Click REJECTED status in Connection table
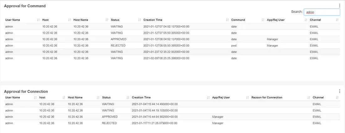The height and width of the screenshot is (133, 345). coord(109,123)
